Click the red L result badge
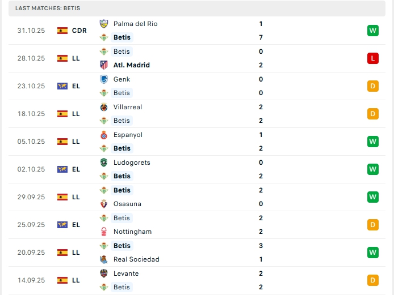Viewport: 394px width, 295px height. (373, 58)
